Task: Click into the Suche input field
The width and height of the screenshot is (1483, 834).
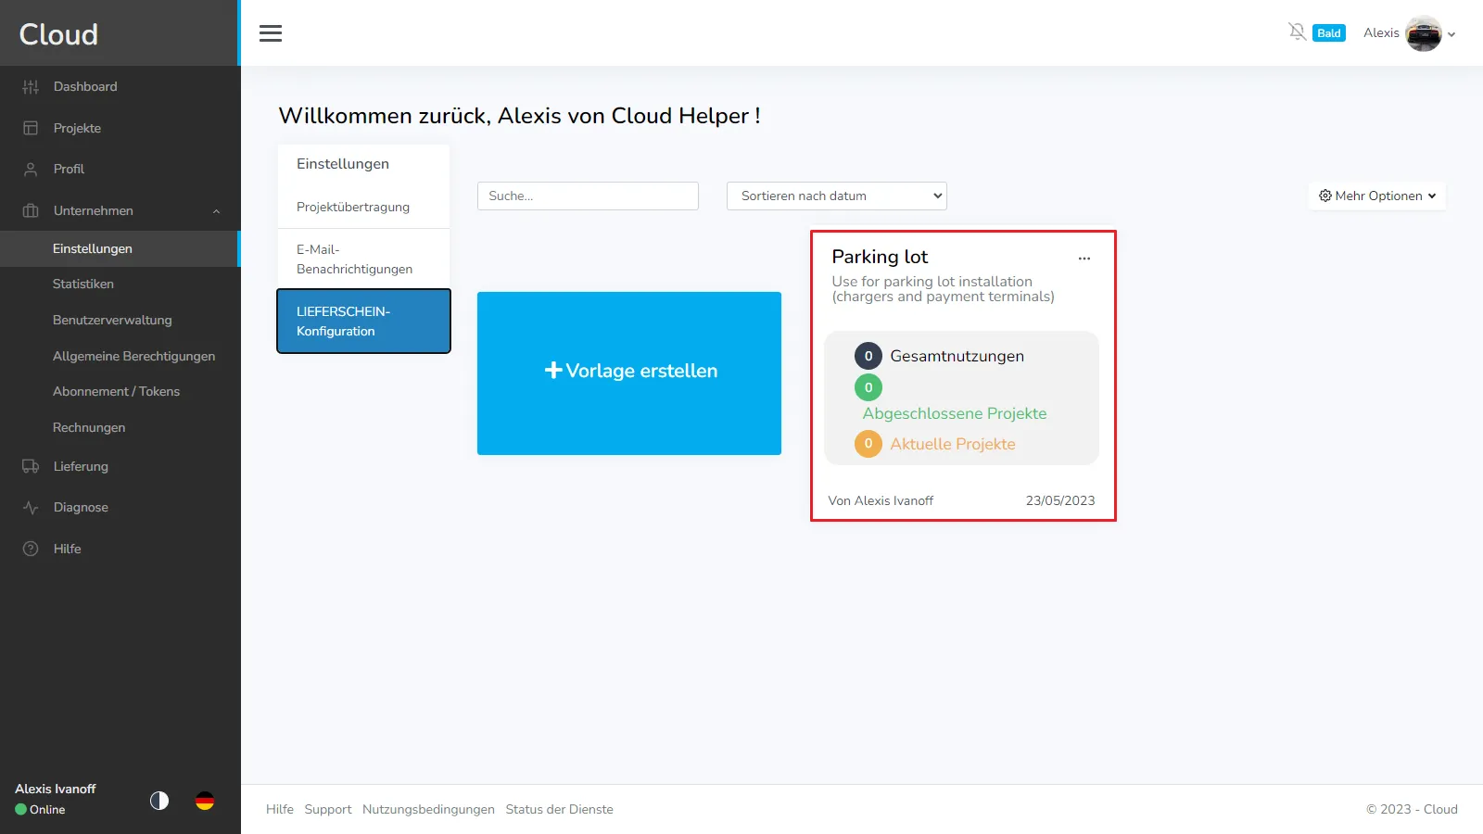Action: [x=588, y=196]
